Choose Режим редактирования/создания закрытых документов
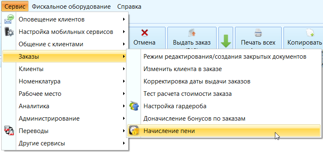 (x=224, y=57)
